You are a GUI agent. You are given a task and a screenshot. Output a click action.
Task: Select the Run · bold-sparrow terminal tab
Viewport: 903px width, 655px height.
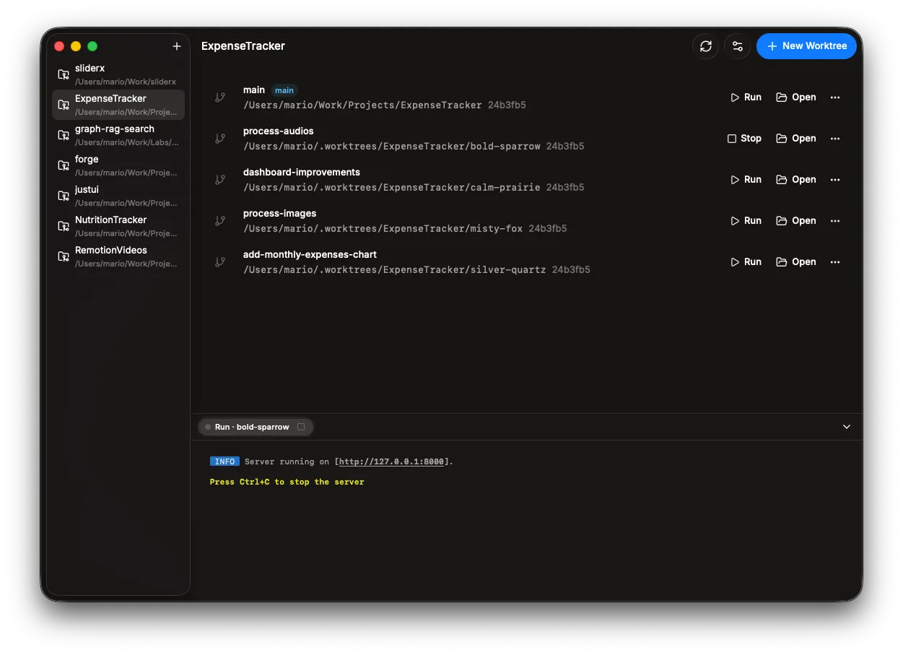tap(255, 427)
